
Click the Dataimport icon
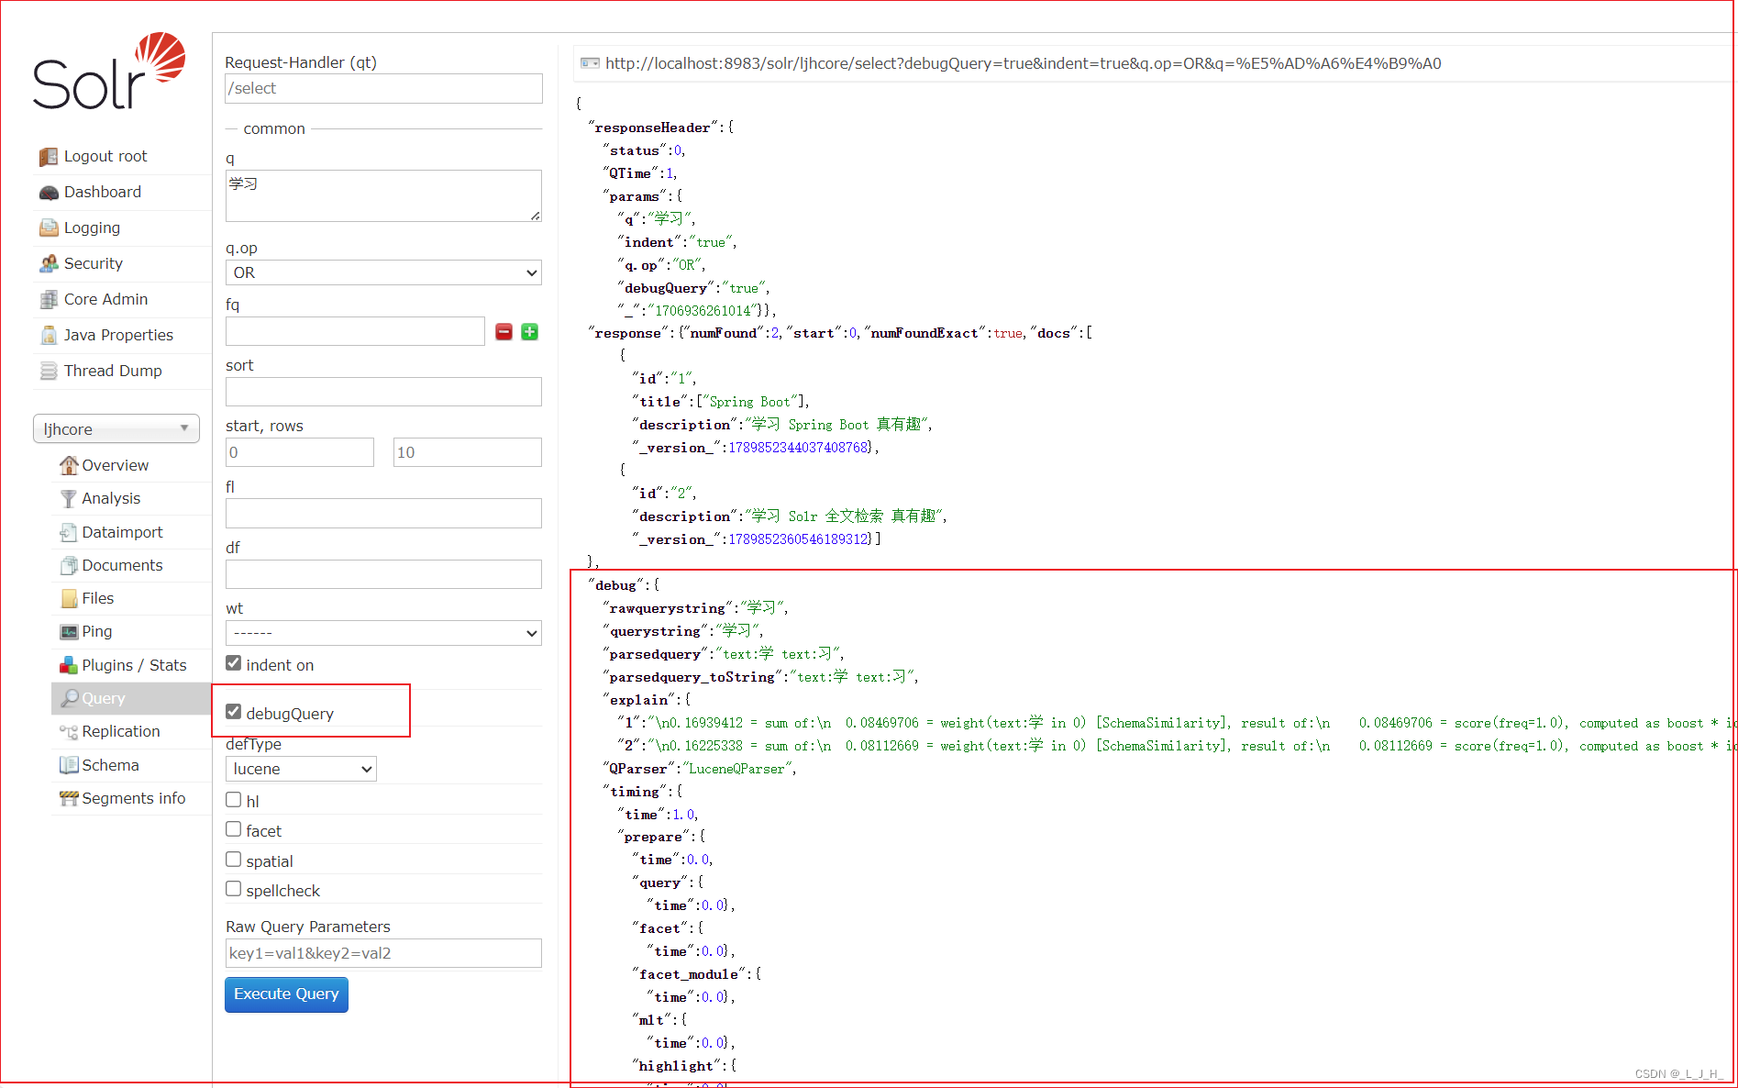pyautogui.click(x=69, y=533)
